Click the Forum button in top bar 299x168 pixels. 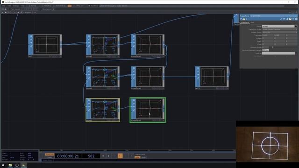(x=47, y=6)
